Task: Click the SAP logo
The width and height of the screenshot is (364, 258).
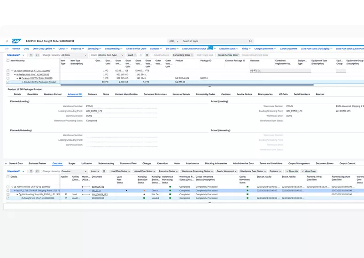Action: [16, 41]
